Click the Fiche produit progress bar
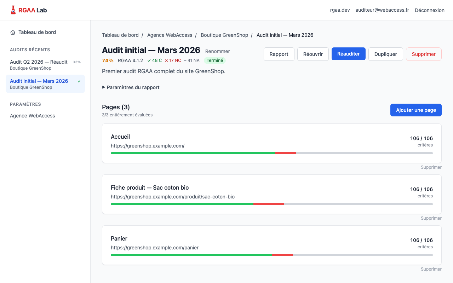 [271, 204]
